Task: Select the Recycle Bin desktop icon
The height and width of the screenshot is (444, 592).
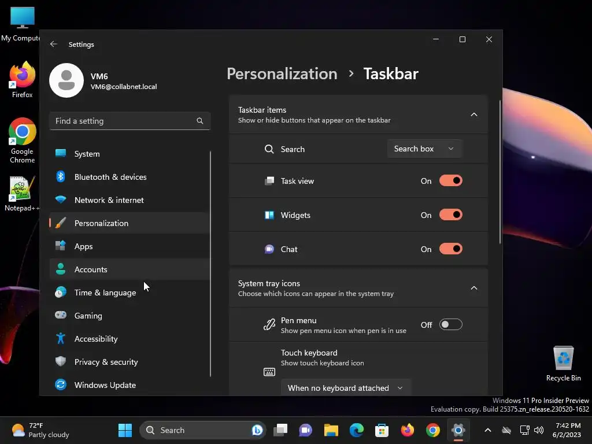Action: pyautogui.click(x=563, y=363)
